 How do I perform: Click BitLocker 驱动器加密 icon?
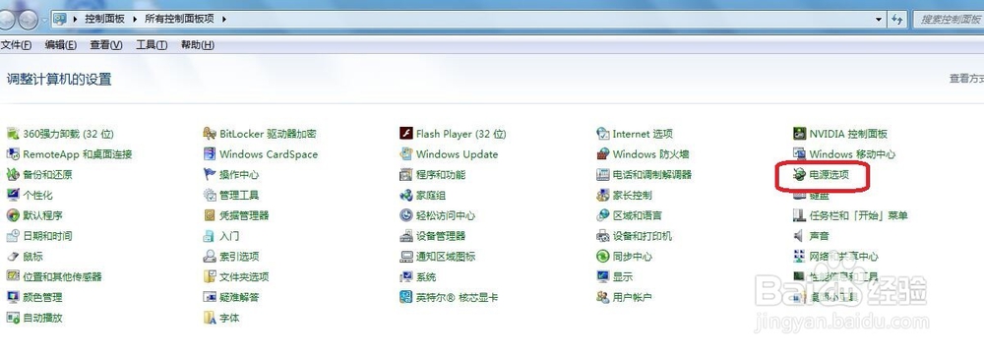[x=210, y=134]
